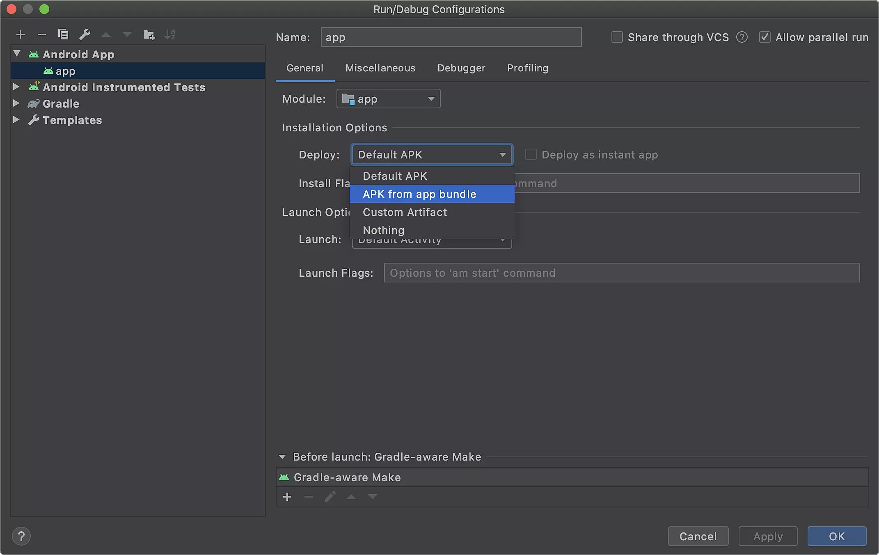Screen dimensions: 879x555
Task: Add a new run configuration
Action: click(21, 35)
